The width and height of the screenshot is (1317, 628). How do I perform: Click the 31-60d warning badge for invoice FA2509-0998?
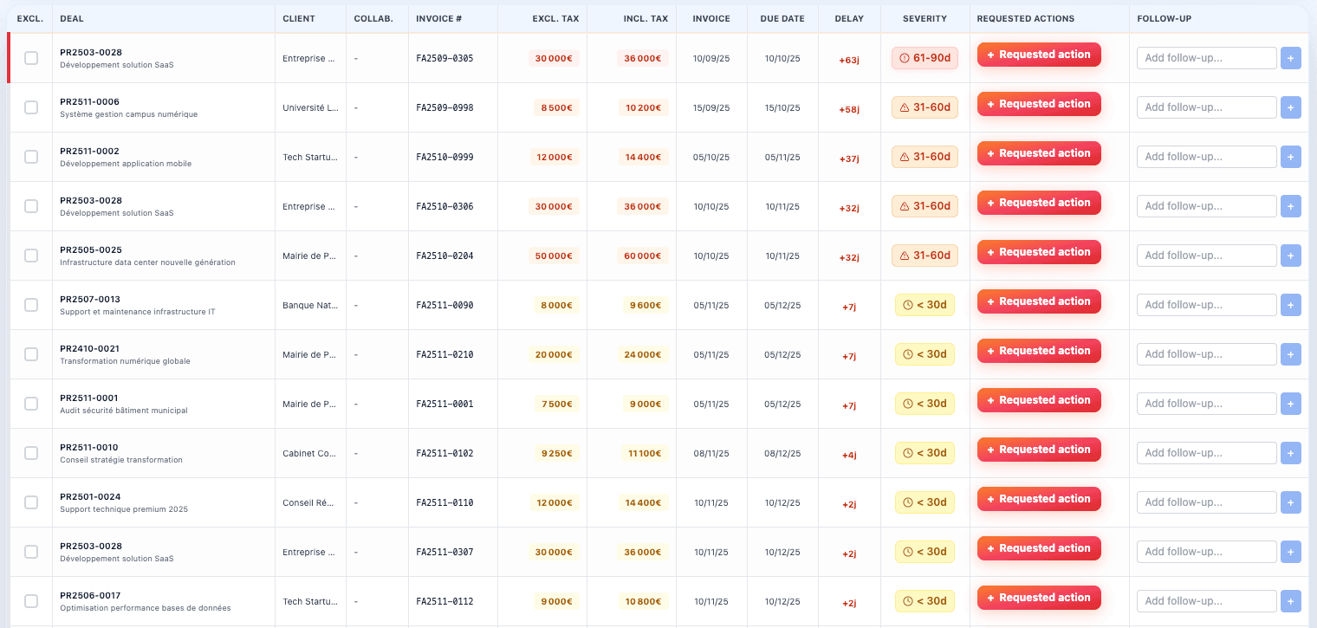[x=924, y=107]
